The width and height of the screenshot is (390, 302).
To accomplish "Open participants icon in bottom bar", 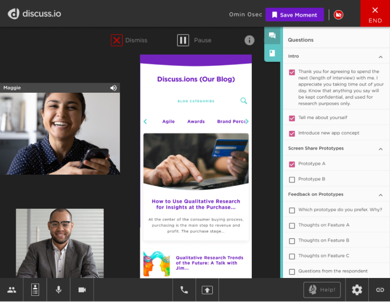I will (12, 290).
